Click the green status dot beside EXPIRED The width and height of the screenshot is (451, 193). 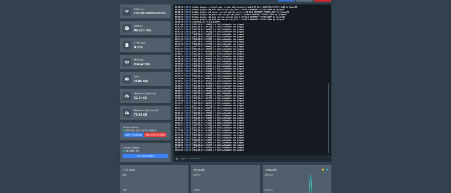click(x=124, y=131)
